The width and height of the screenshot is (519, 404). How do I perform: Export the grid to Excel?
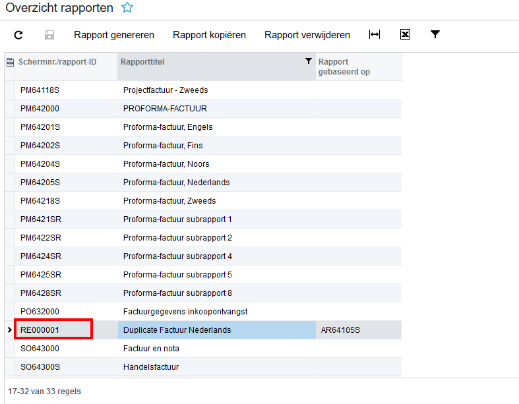[405, 34]
